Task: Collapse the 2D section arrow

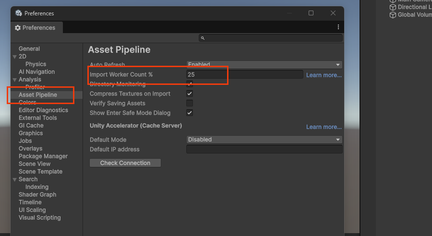Action: [14, 57]
